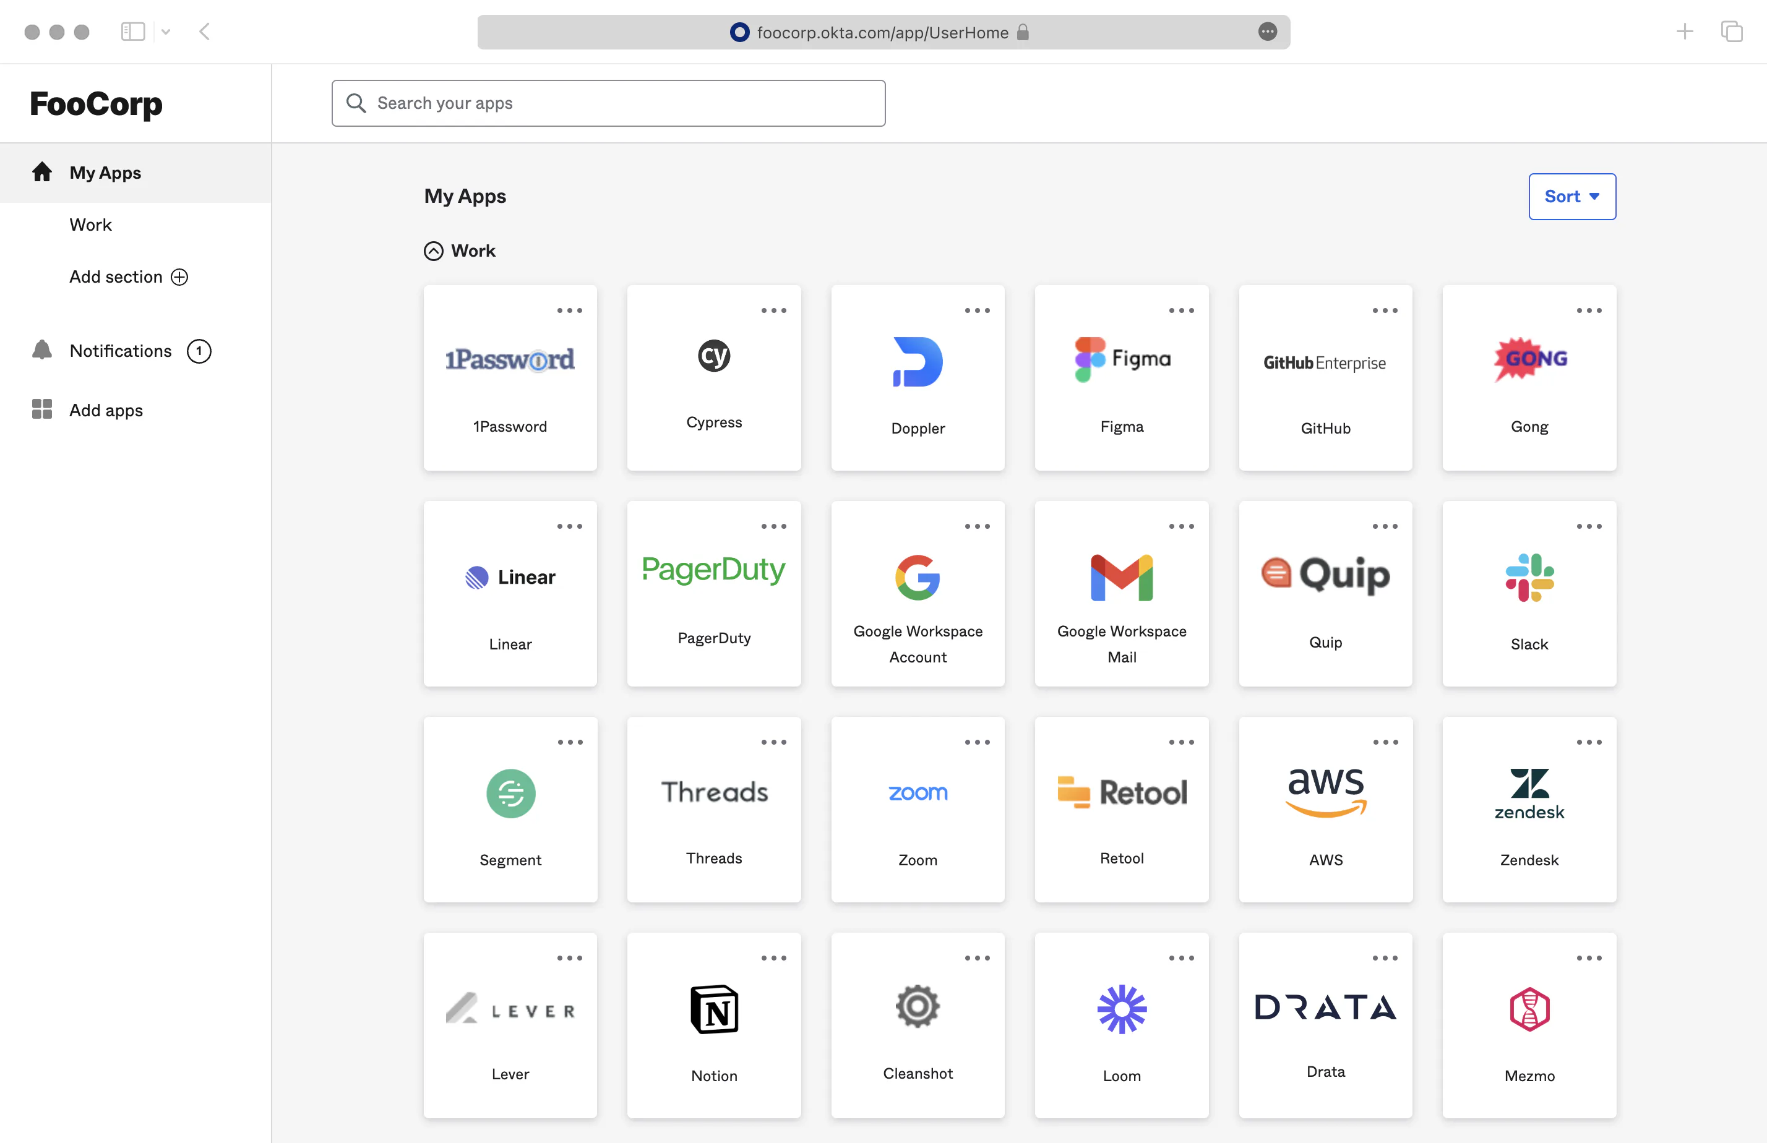Open a new browser tab

(1685, 31)
